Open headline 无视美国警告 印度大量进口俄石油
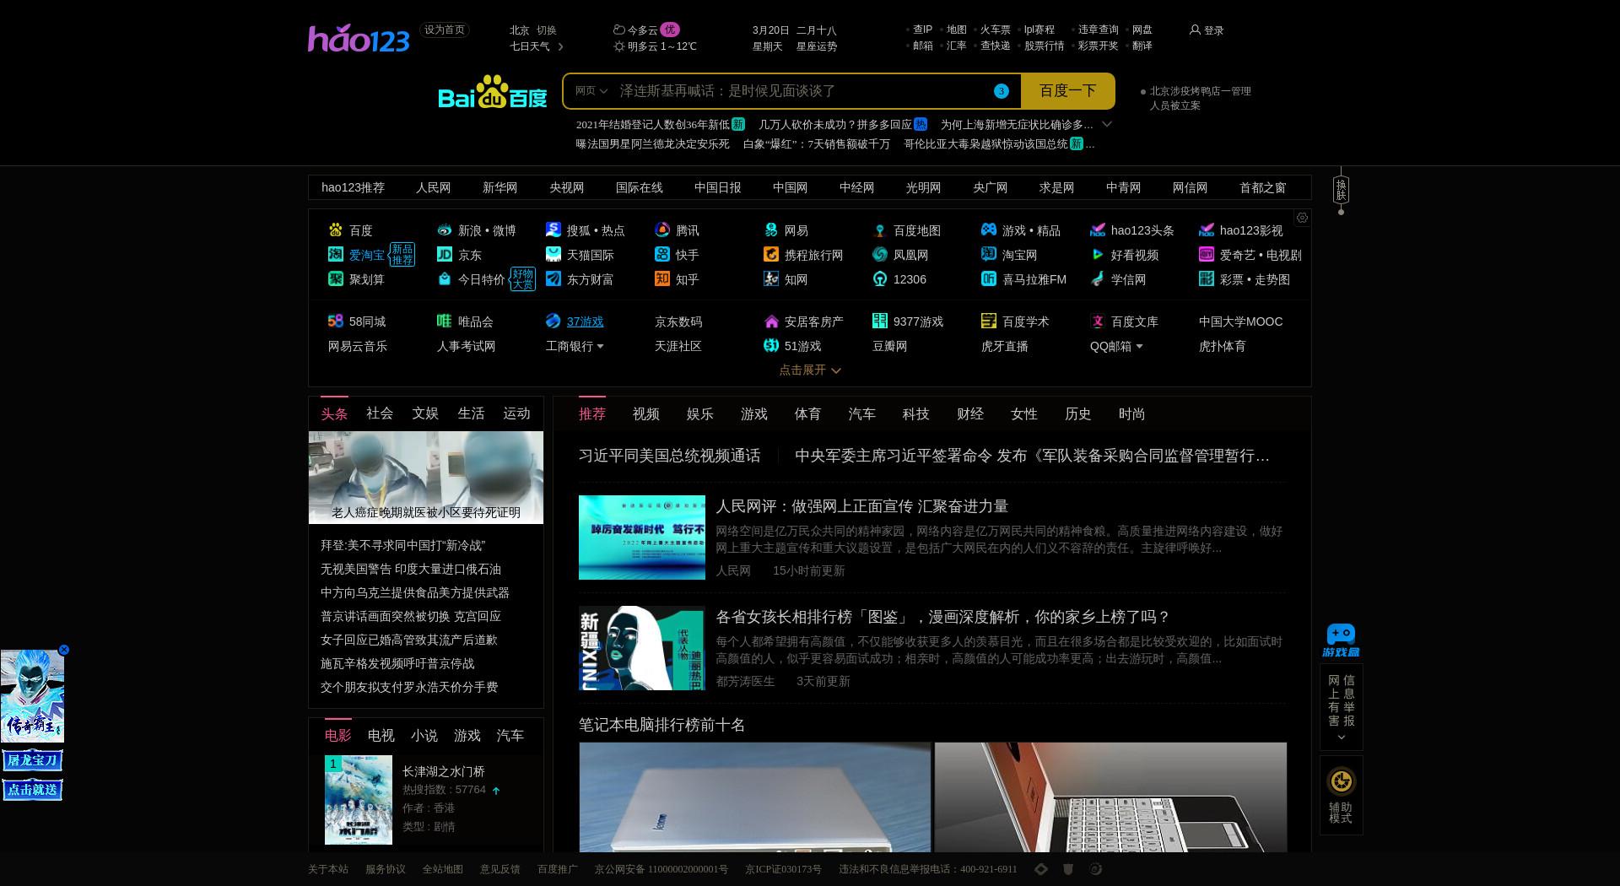The image size is (1620, 886). (410, 570)
